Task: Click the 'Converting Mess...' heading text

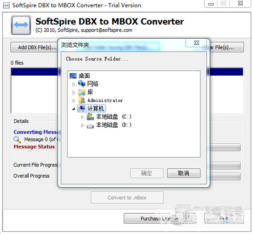Action: (x=36, y=132)
